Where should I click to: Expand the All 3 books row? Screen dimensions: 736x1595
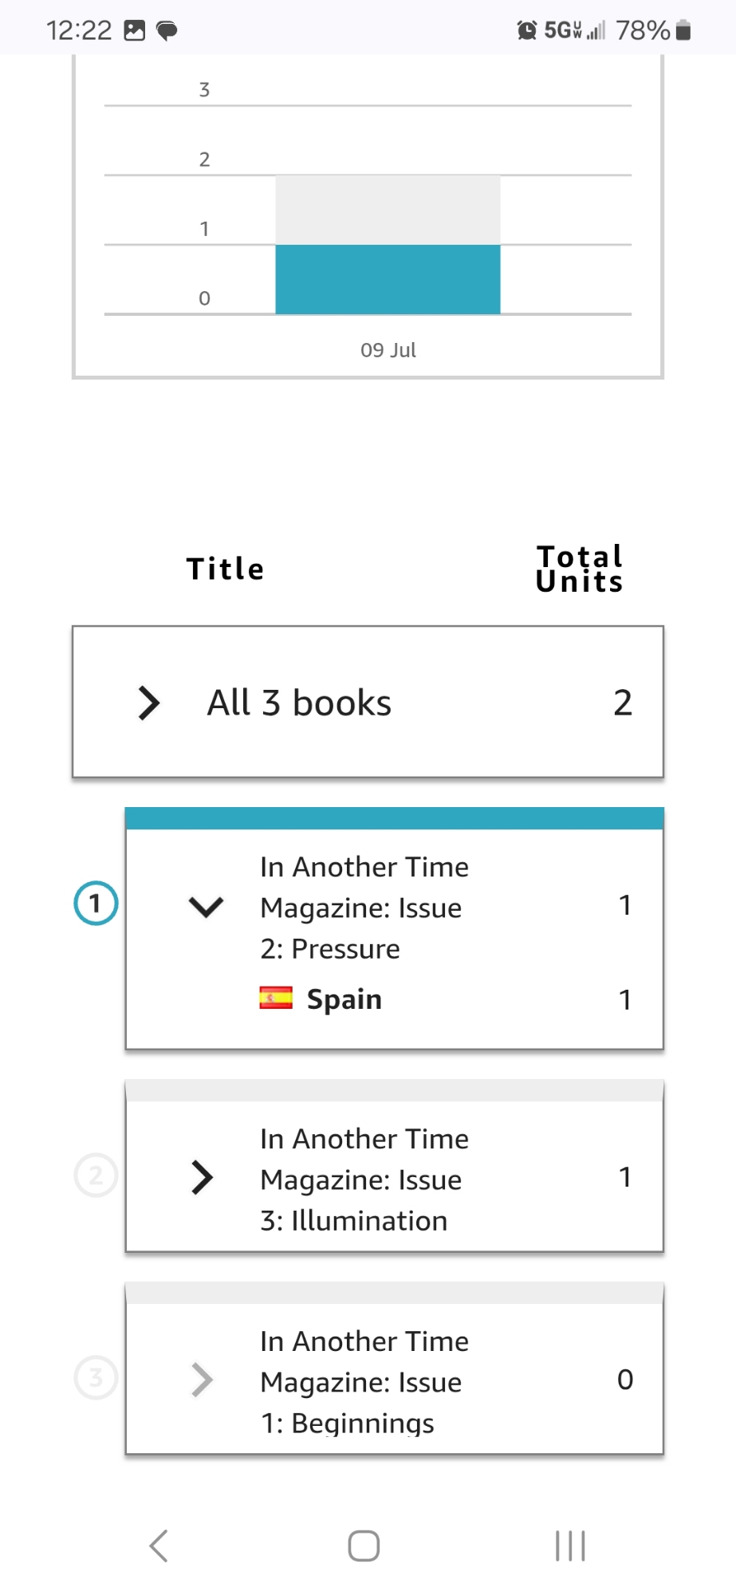point(149,703)
